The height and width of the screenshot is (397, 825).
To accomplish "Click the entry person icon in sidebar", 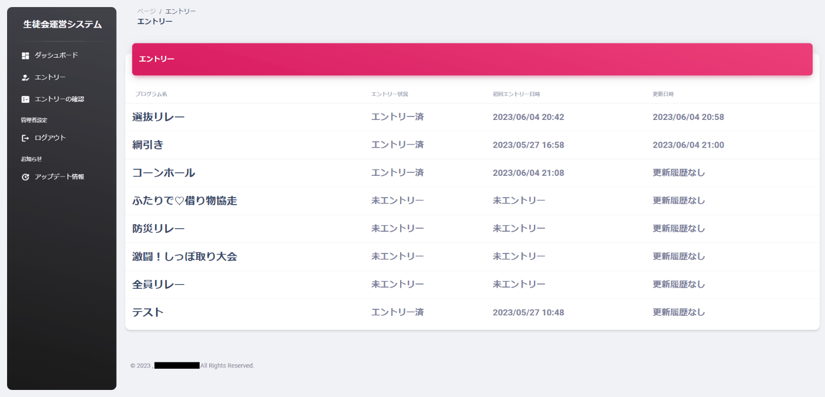I will coord(25,77).
